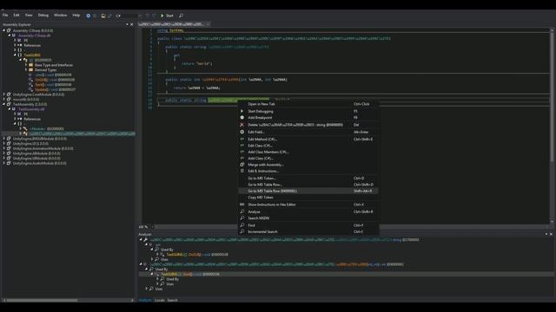Collapse the TestGUIBtS namespace node

[x=16, y=55]
